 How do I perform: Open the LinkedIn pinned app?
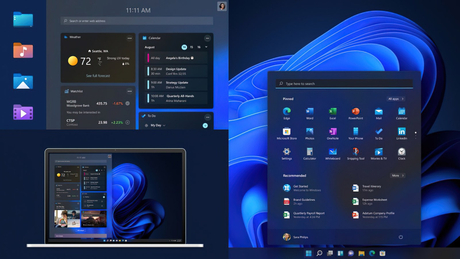(x=402, y=132)
